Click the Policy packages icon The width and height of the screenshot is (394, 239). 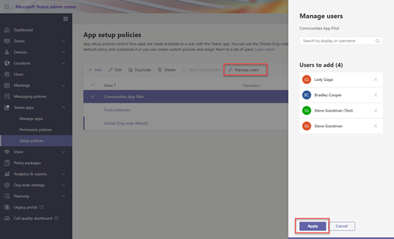[7, 163]
